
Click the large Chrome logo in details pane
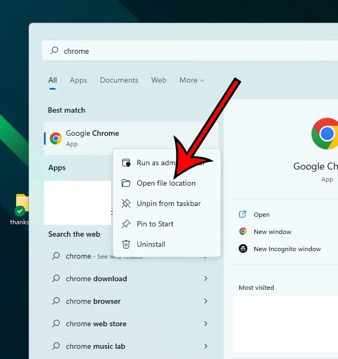[x=326, y=133]
